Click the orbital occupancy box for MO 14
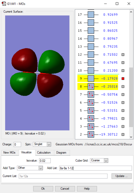This screenshot has width=134, height=193. [91, 39]
